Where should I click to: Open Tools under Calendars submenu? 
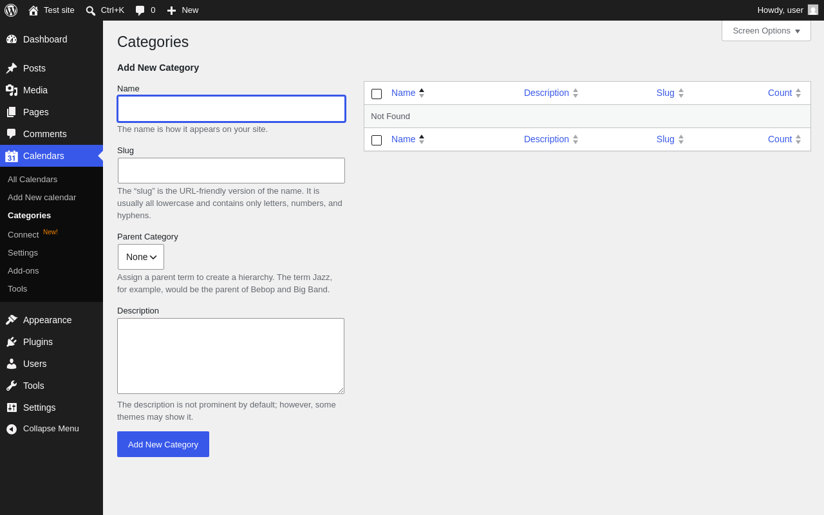[x=17, y=288]
